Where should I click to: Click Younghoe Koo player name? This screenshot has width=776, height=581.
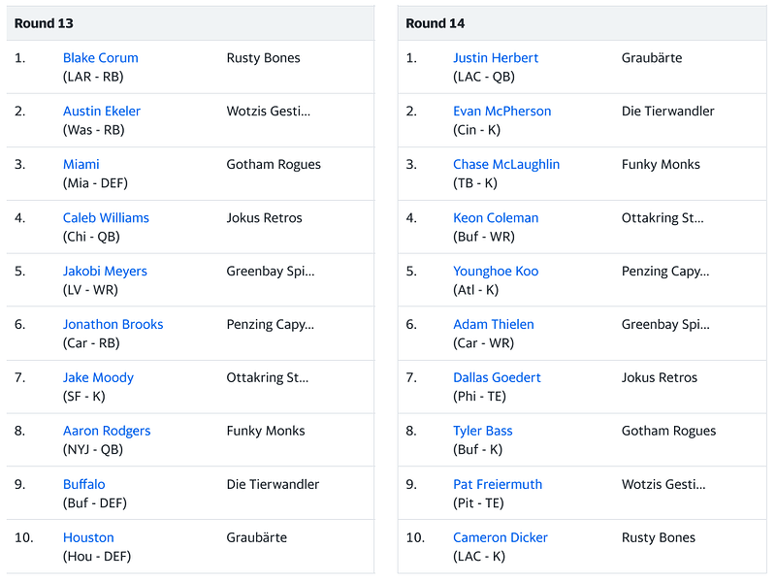coord(496,272)
